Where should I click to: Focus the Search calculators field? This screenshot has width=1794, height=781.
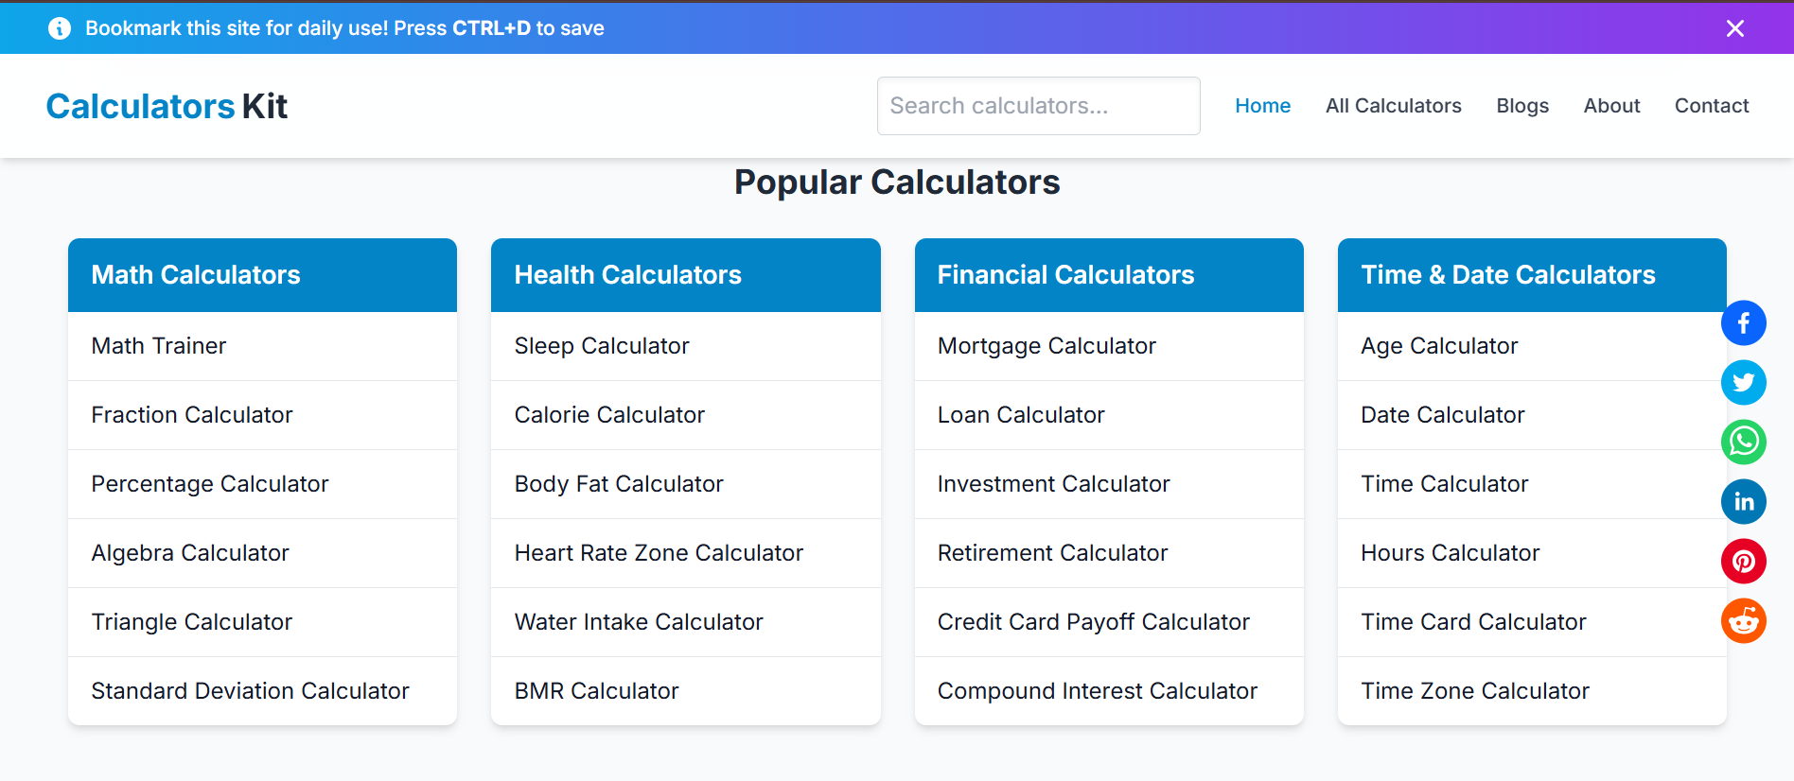1038,106
